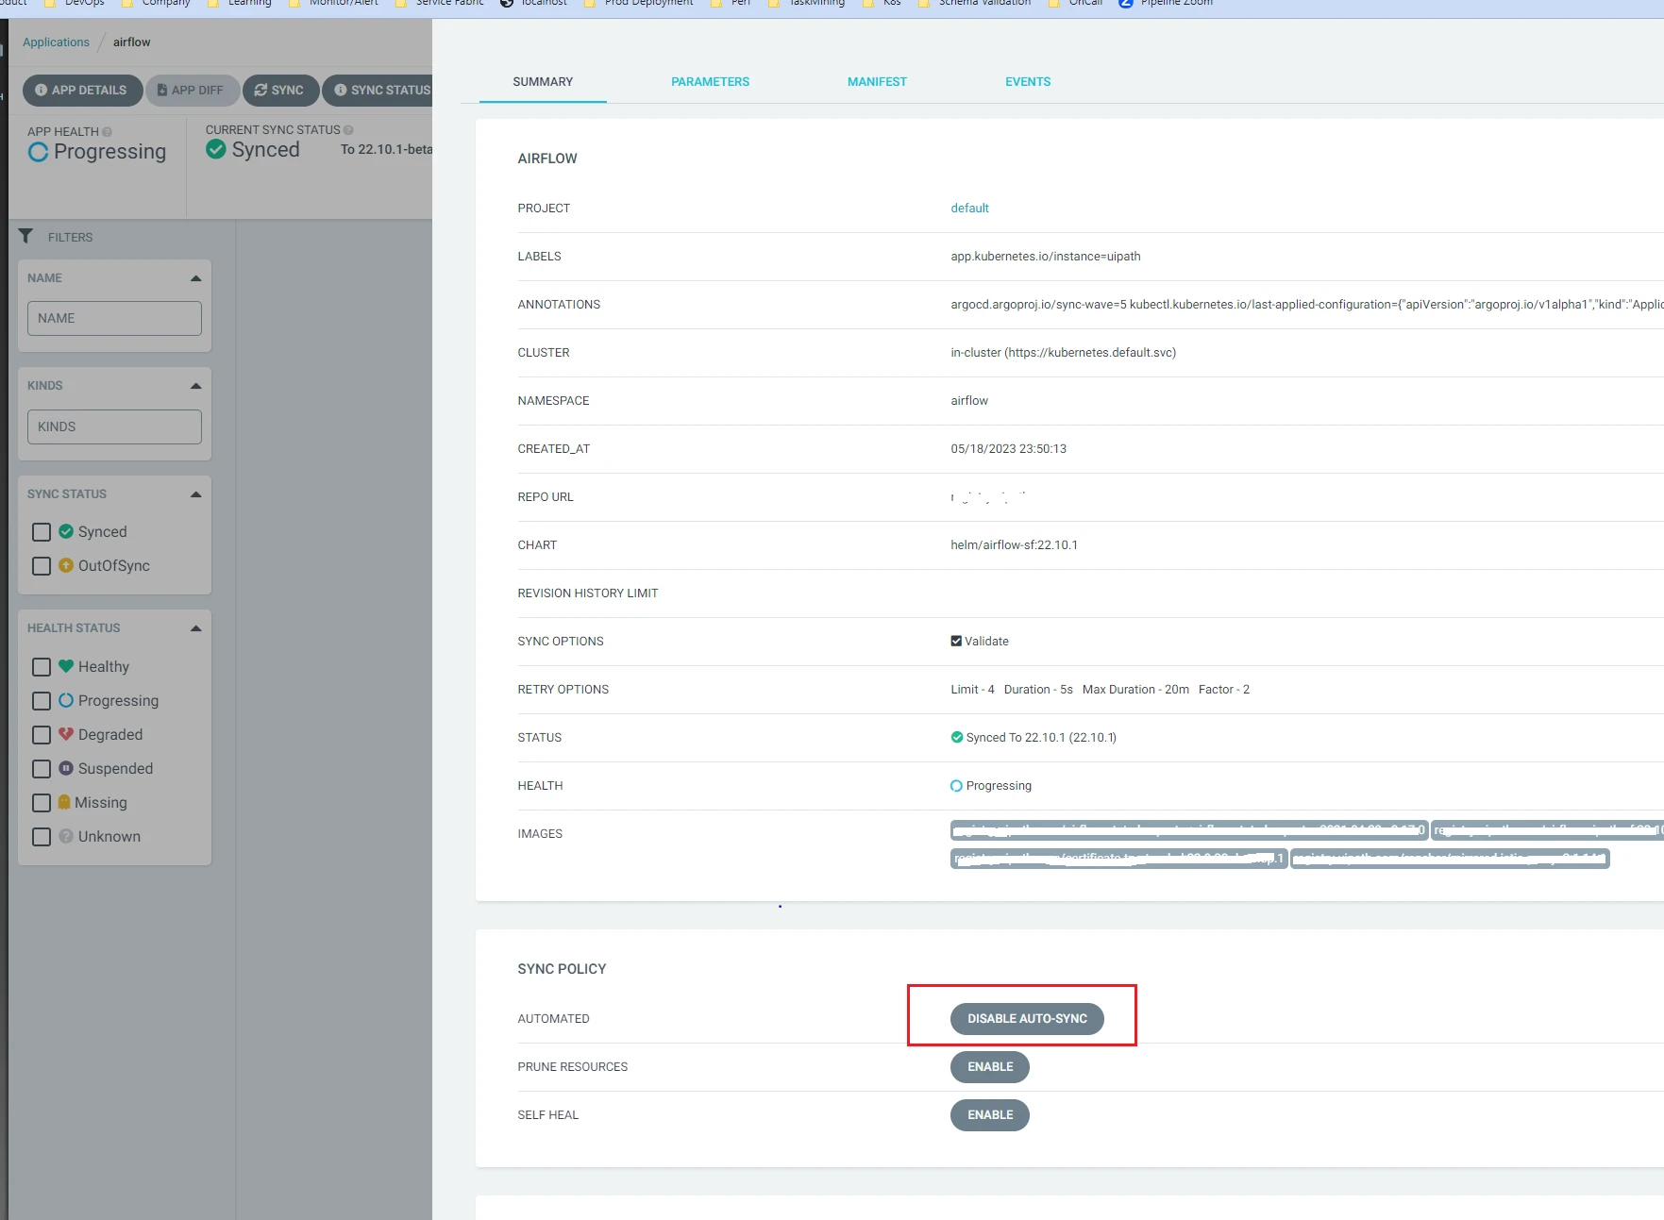Open the APP DIFF view
Viewport: 1664px width, 1220px height.
(x=193, y=91)
